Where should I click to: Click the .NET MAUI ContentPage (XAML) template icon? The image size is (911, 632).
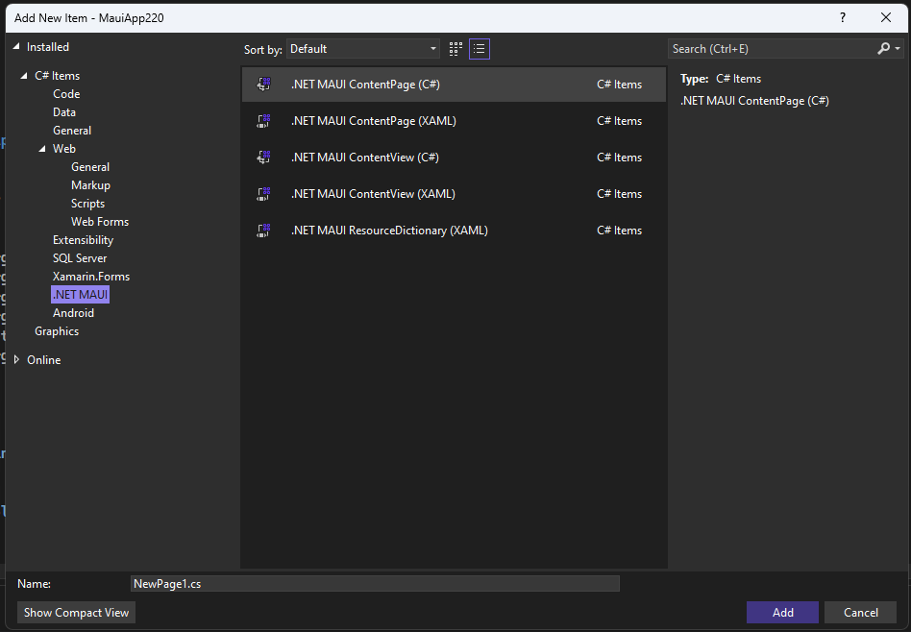[x=263, y=121]
